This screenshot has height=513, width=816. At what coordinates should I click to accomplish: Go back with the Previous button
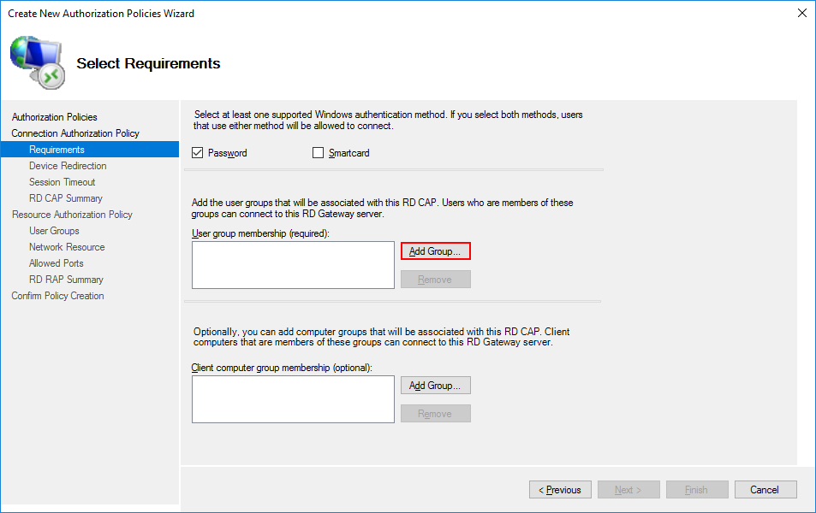pyautogui.click(x=560, y=490)
